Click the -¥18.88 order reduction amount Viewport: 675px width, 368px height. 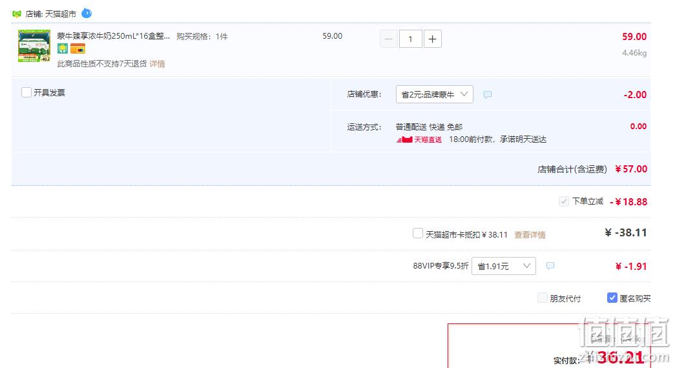(628, 202)
